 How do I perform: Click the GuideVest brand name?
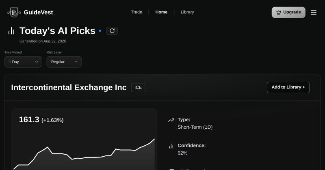[x=38, y=13]
